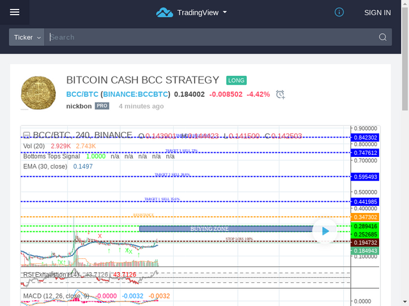Click the RSI Exhaustion (14) legend

click(51, 275)
